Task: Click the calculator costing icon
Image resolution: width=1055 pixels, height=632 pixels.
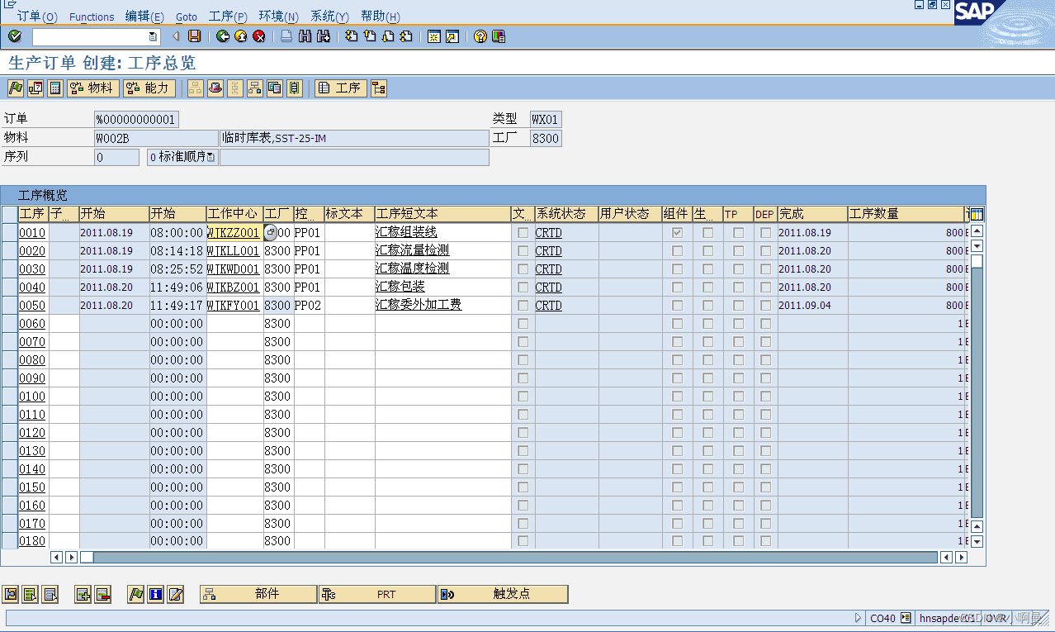Action: pos(54,88)
